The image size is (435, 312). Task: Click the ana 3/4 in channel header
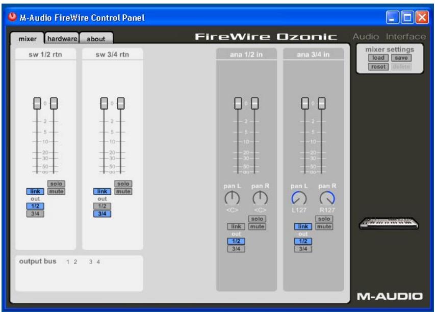(314, 55)
